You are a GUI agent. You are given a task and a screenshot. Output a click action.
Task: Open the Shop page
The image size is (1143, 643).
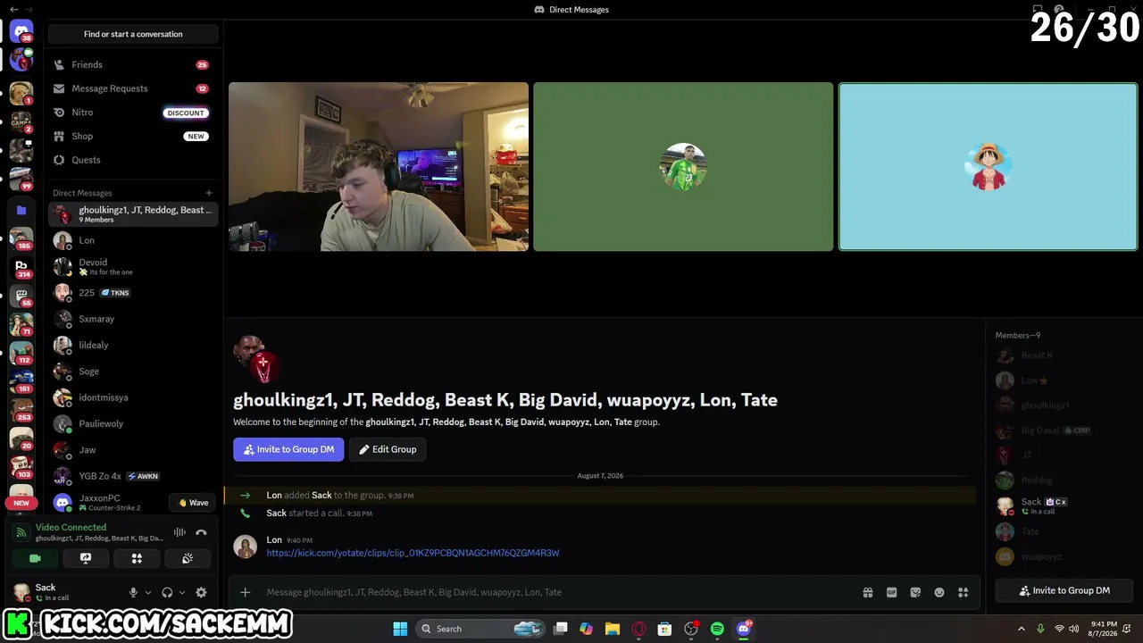(133, 136)
